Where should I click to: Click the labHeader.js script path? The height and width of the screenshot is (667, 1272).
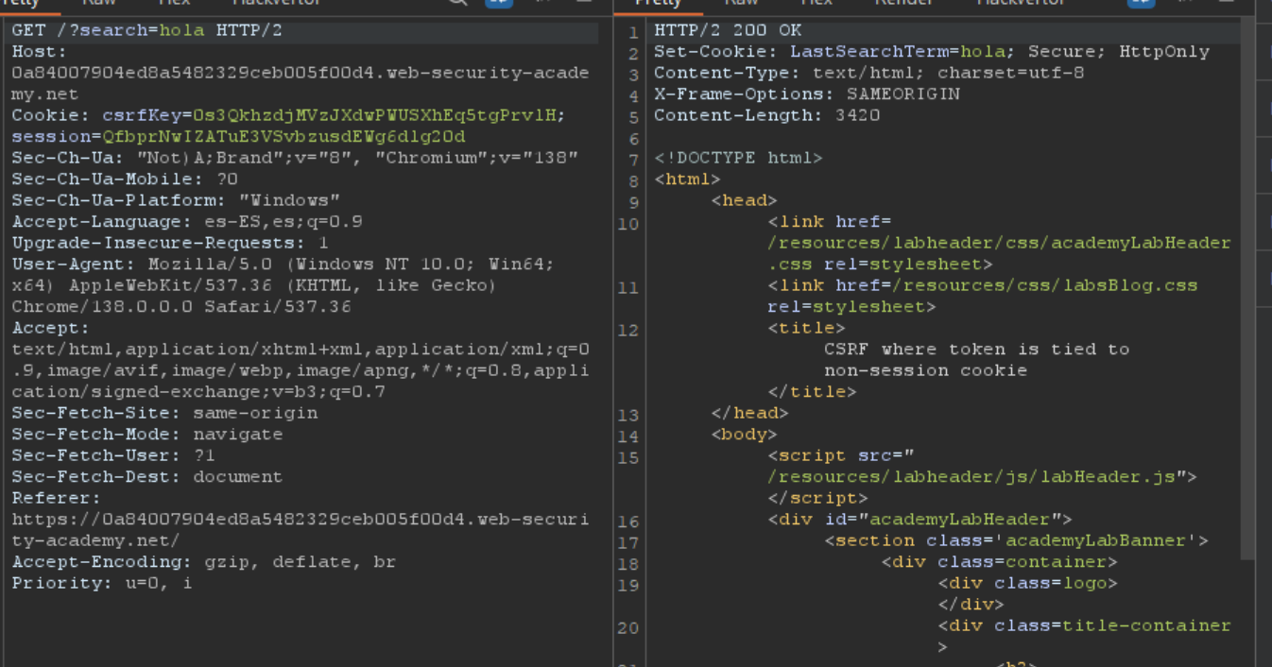[x=971, y=477]
